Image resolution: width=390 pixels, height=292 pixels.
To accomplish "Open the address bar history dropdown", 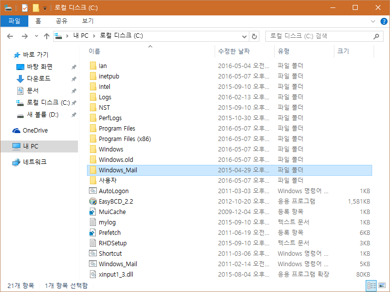I will [x=244, y=36].
